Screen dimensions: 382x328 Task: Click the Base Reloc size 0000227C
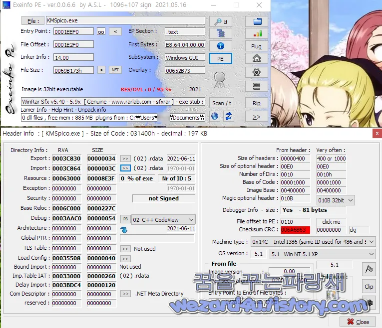pos(101,208)
